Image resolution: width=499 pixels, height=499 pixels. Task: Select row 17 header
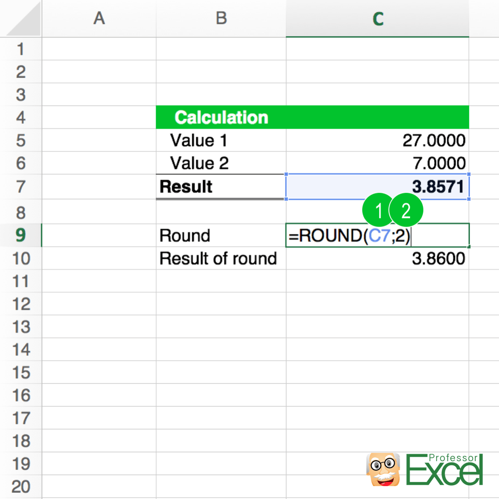pyautogui.click(x=21, y=418)
